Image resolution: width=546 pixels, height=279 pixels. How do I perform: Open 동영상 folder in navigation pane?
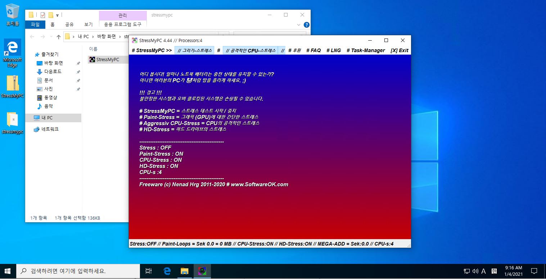point(51,97)
